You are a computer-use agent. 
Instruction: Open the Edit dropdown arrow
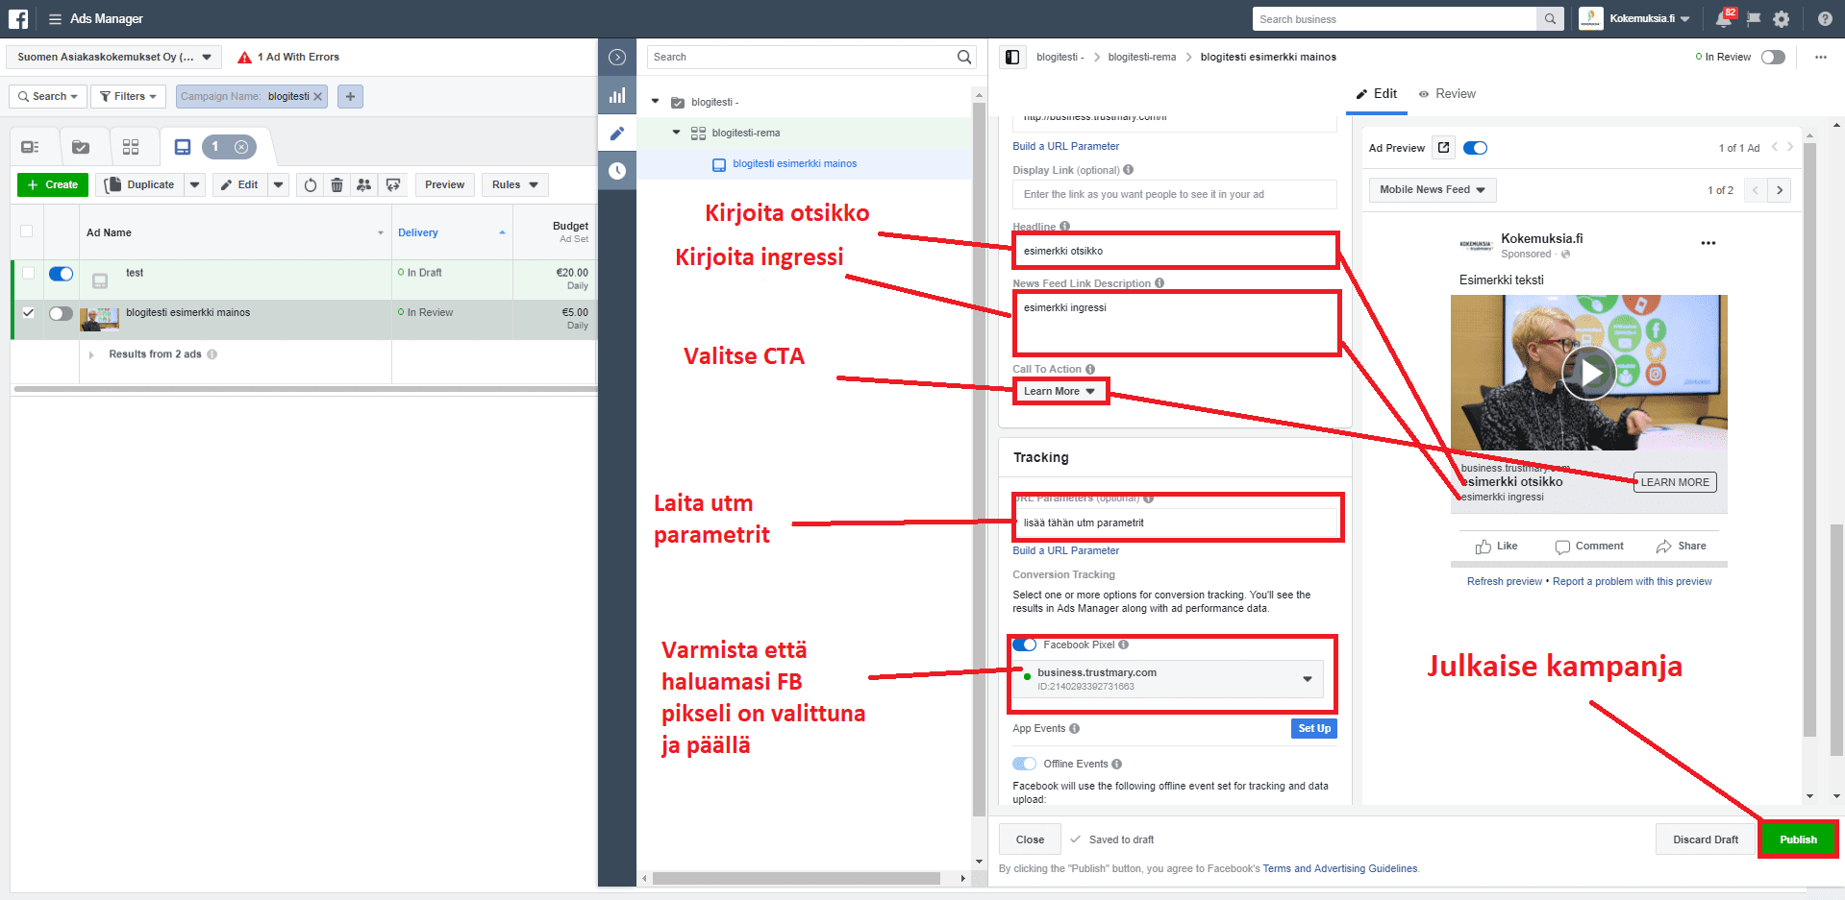click(x=279, y=185)
